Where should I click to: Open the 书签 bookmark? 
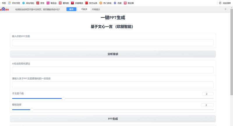[x=3, y=3]
